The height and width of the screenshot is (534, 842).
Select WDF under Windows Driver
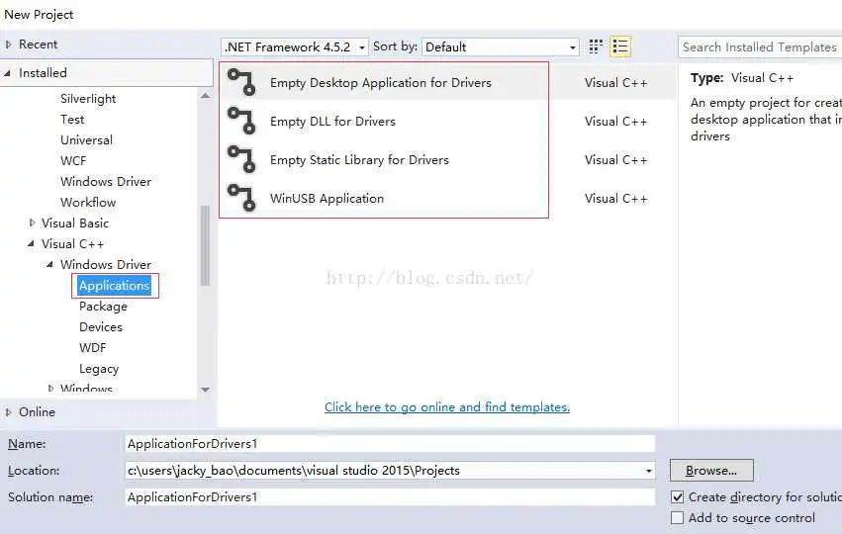tap(93, 348)
